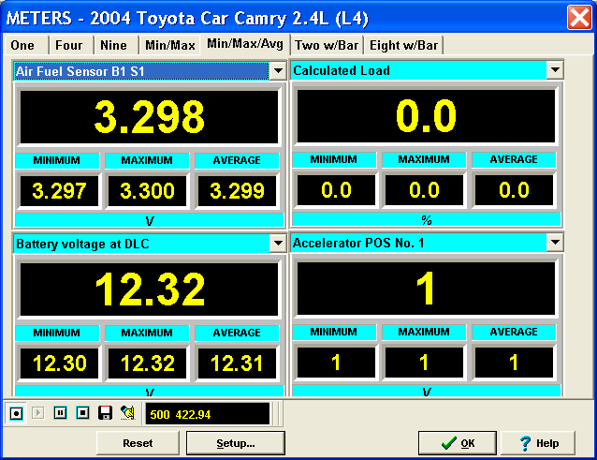
Task: Switch to the Nine tab
Action: pyautogui.click(x=114, y=45)
